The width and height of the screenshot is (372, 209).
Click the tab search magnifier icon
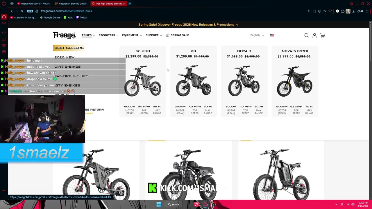click(x=351, y=3)
